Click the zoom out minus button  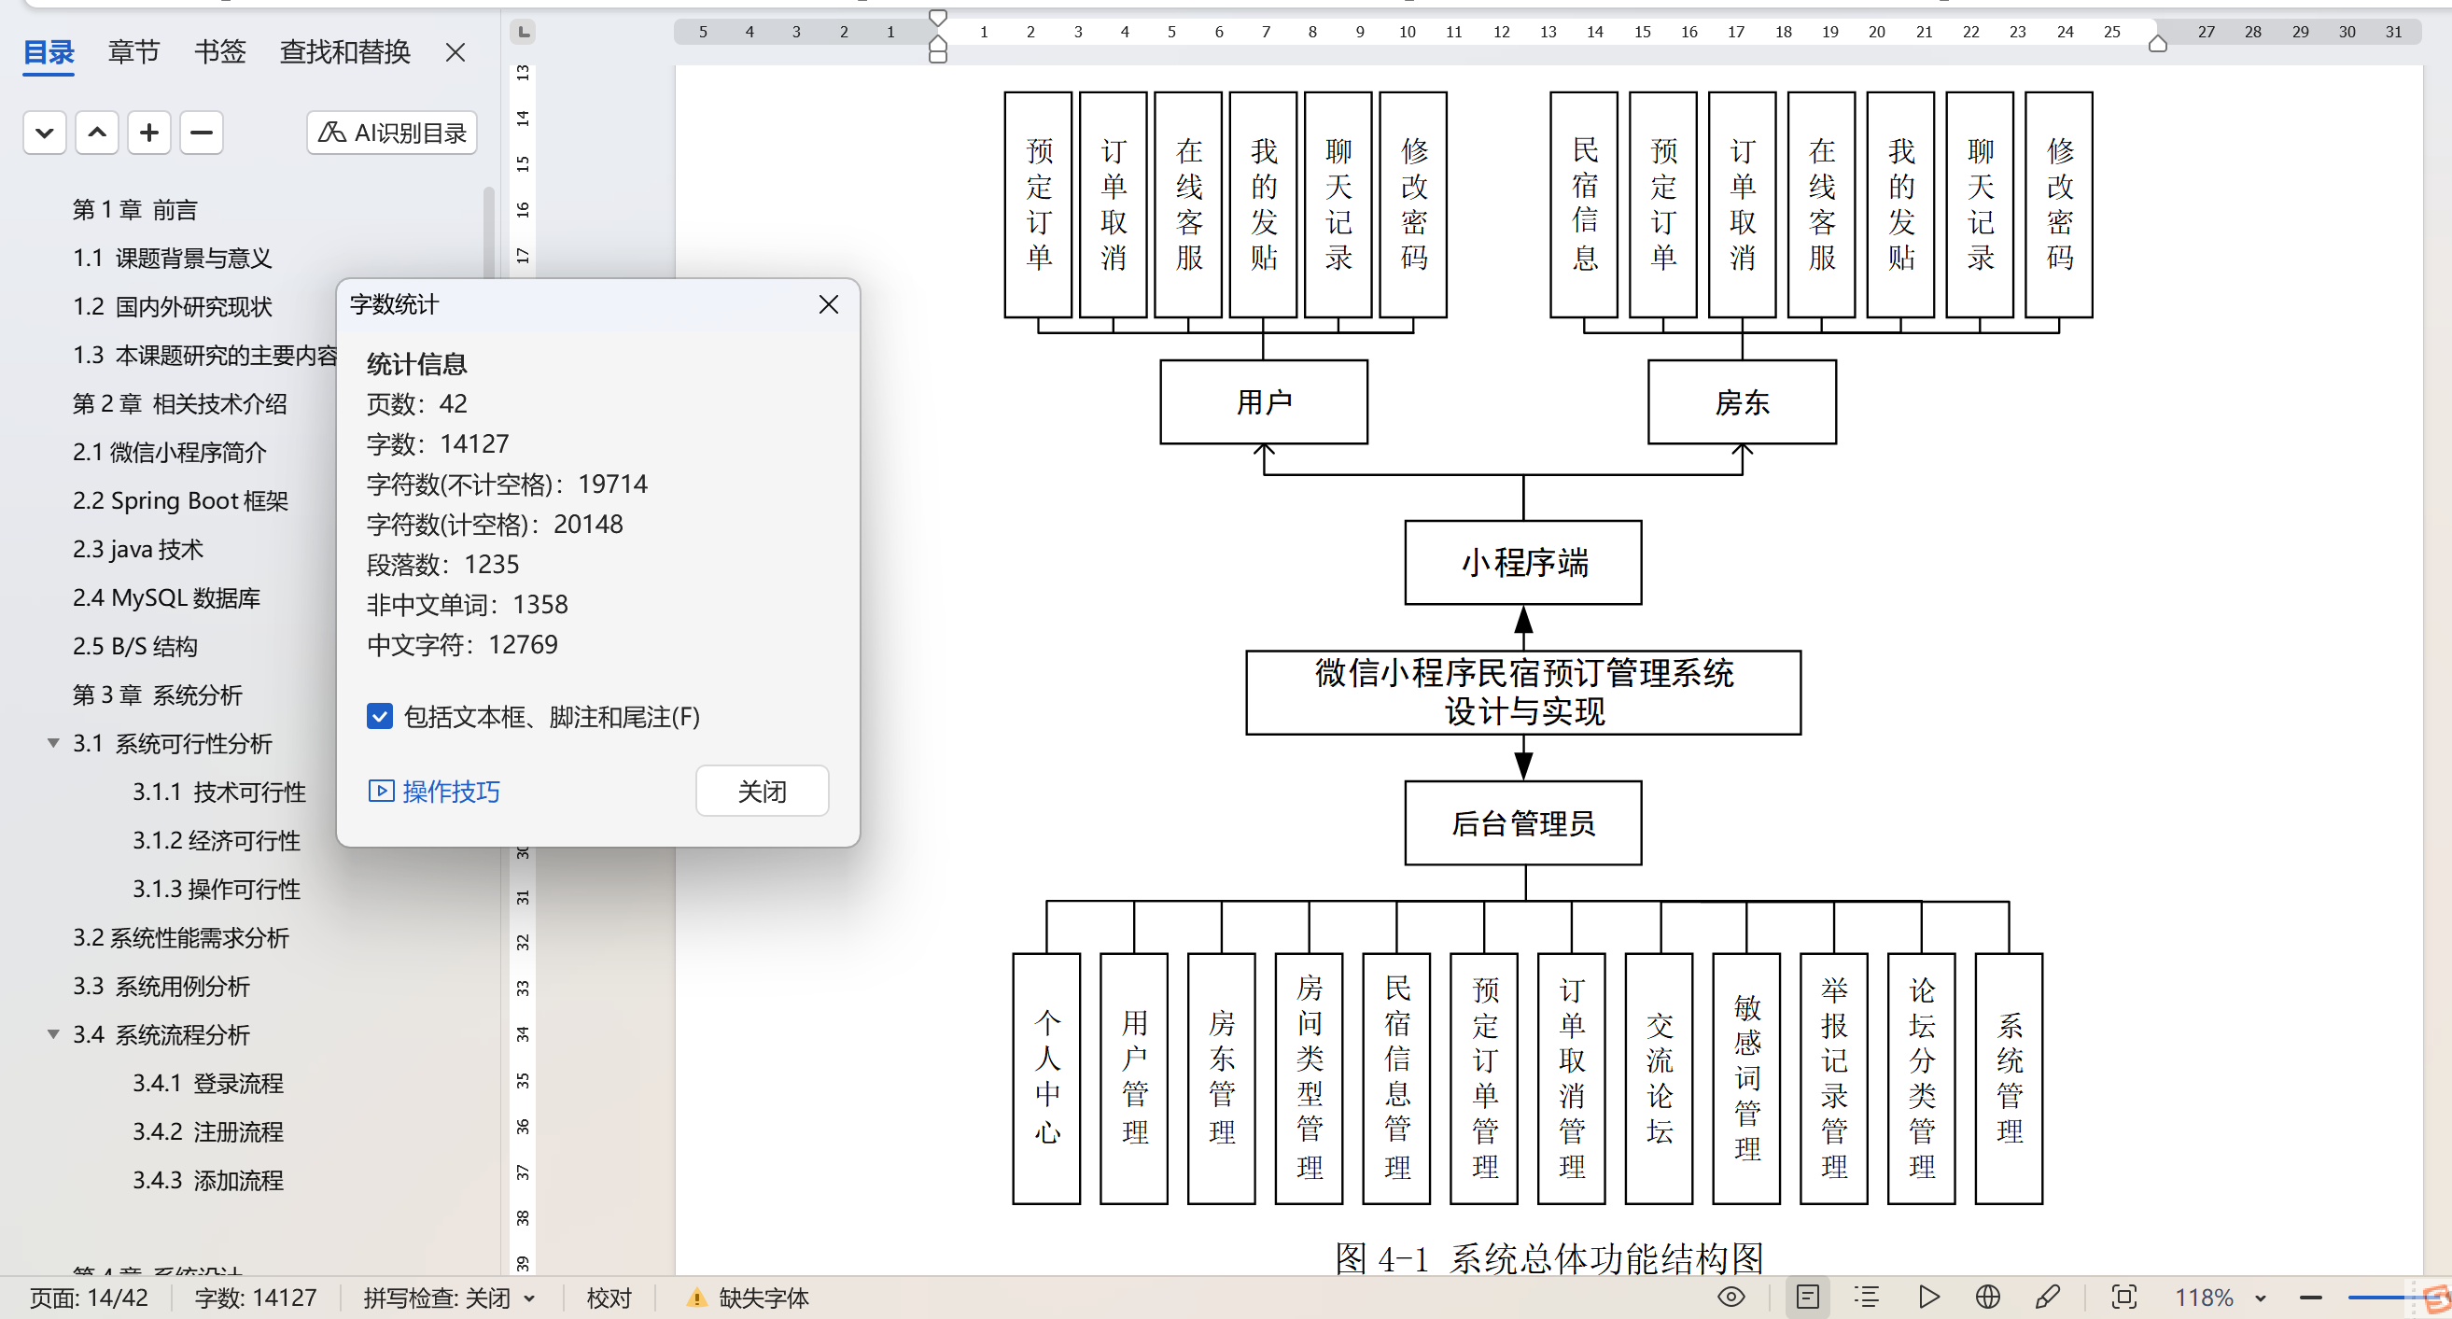[2310, 1298]
